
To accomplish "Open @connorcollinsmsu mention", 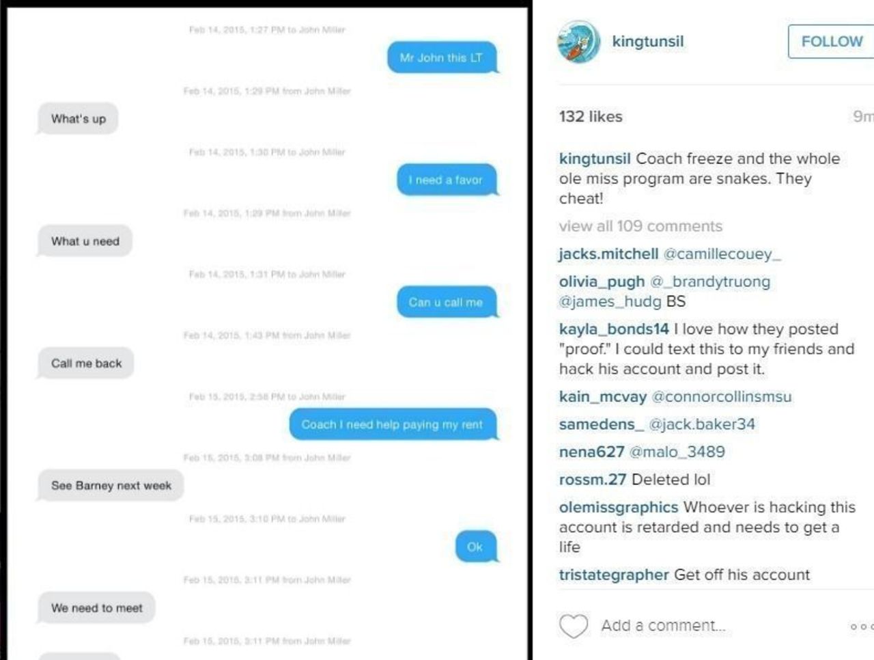I will coord(721,397).
